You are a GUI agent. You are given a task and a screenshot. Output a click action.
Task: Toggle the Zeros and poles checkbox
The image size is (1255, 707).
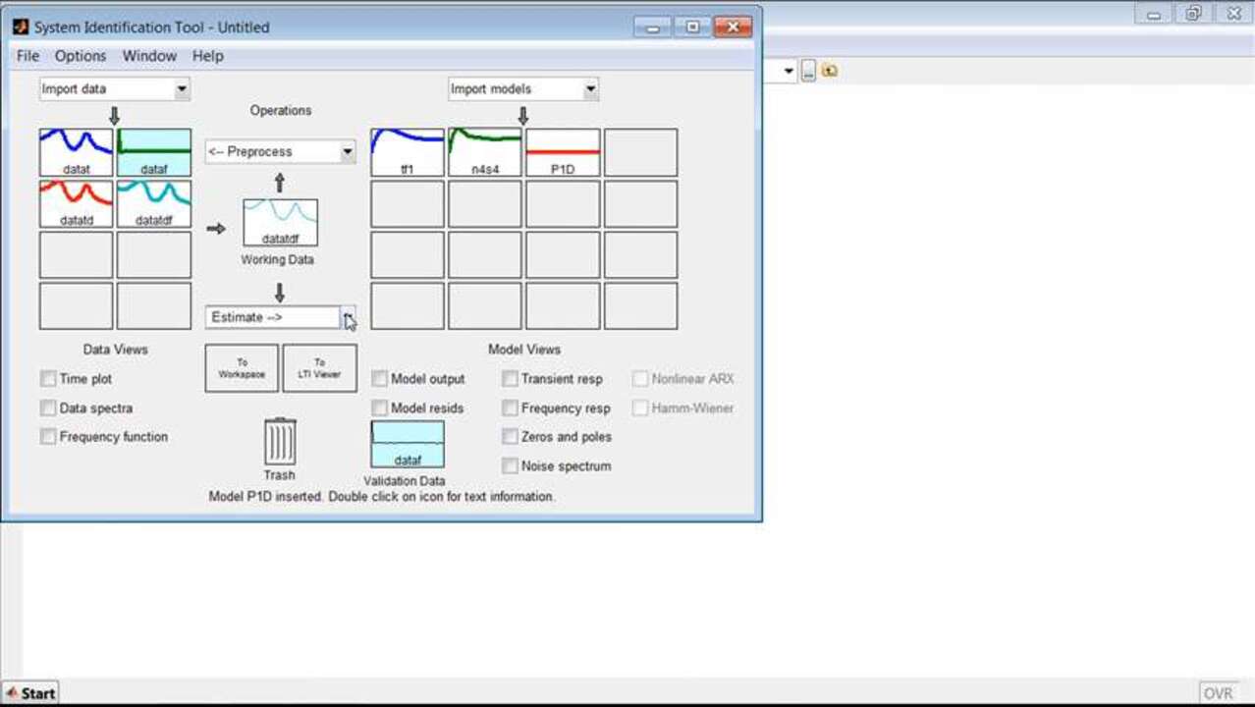coord(510,437)
